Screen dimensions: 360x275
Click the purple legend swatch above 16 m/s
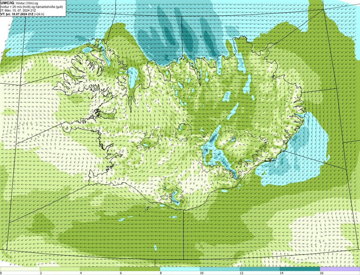[x=340, y=269]
